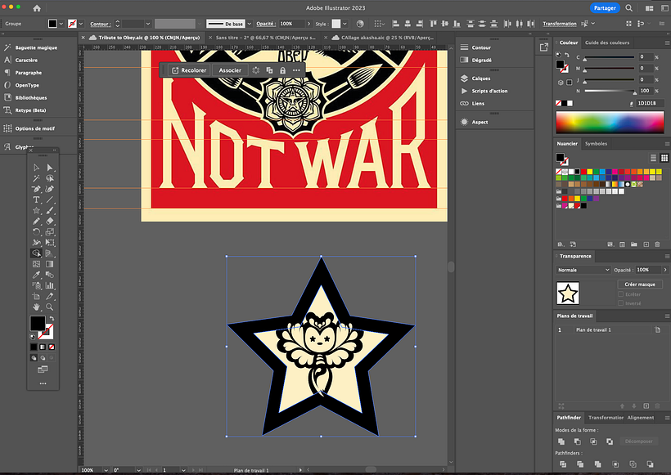Click the Home icon in top bar
Screen dimensions: 671x475
click(37, 7)
